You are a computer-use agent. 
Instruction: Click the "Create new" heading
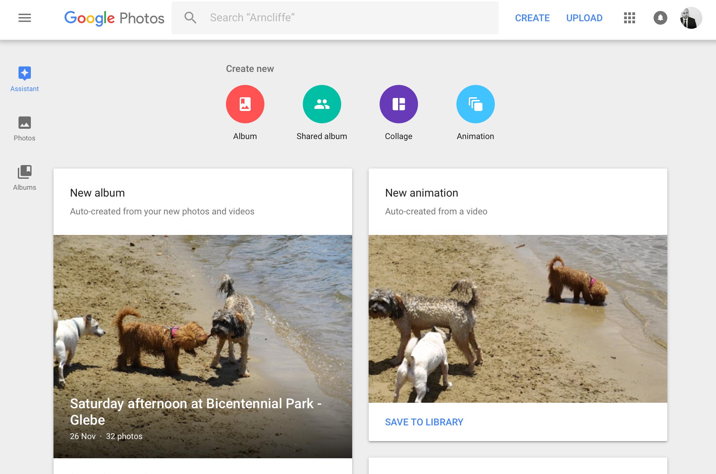tap(250, 69)
